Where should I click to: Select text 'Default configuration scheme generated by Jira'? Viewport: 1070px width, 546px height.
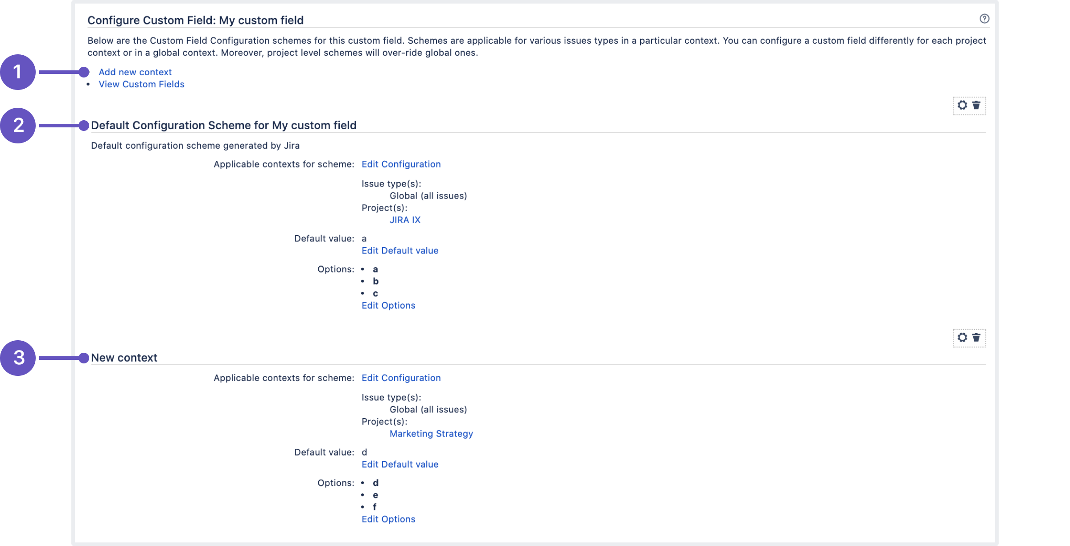pyautogui.click(x=195, y=146)
